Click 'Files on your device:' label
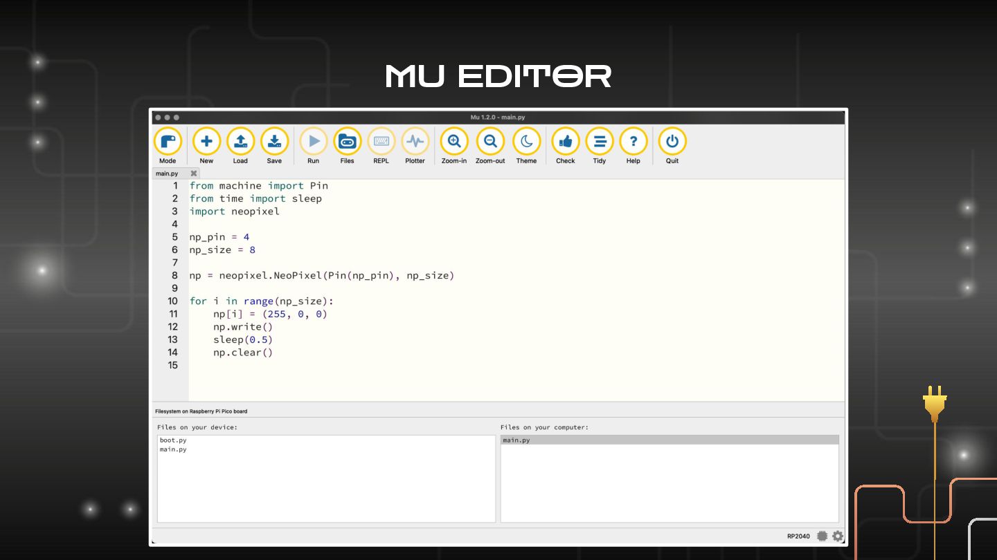 197,427
